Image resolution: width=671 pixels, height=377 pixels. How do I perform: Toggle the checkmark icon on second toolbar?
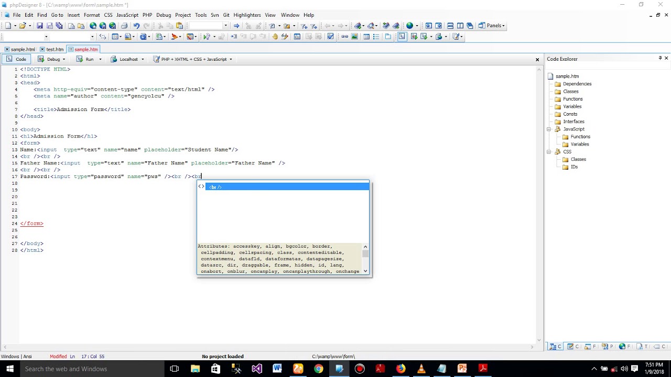pos(330,37)
